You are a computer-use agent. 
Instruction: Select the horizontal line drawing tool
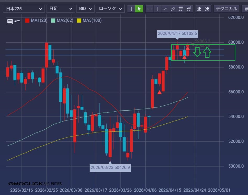149,9
